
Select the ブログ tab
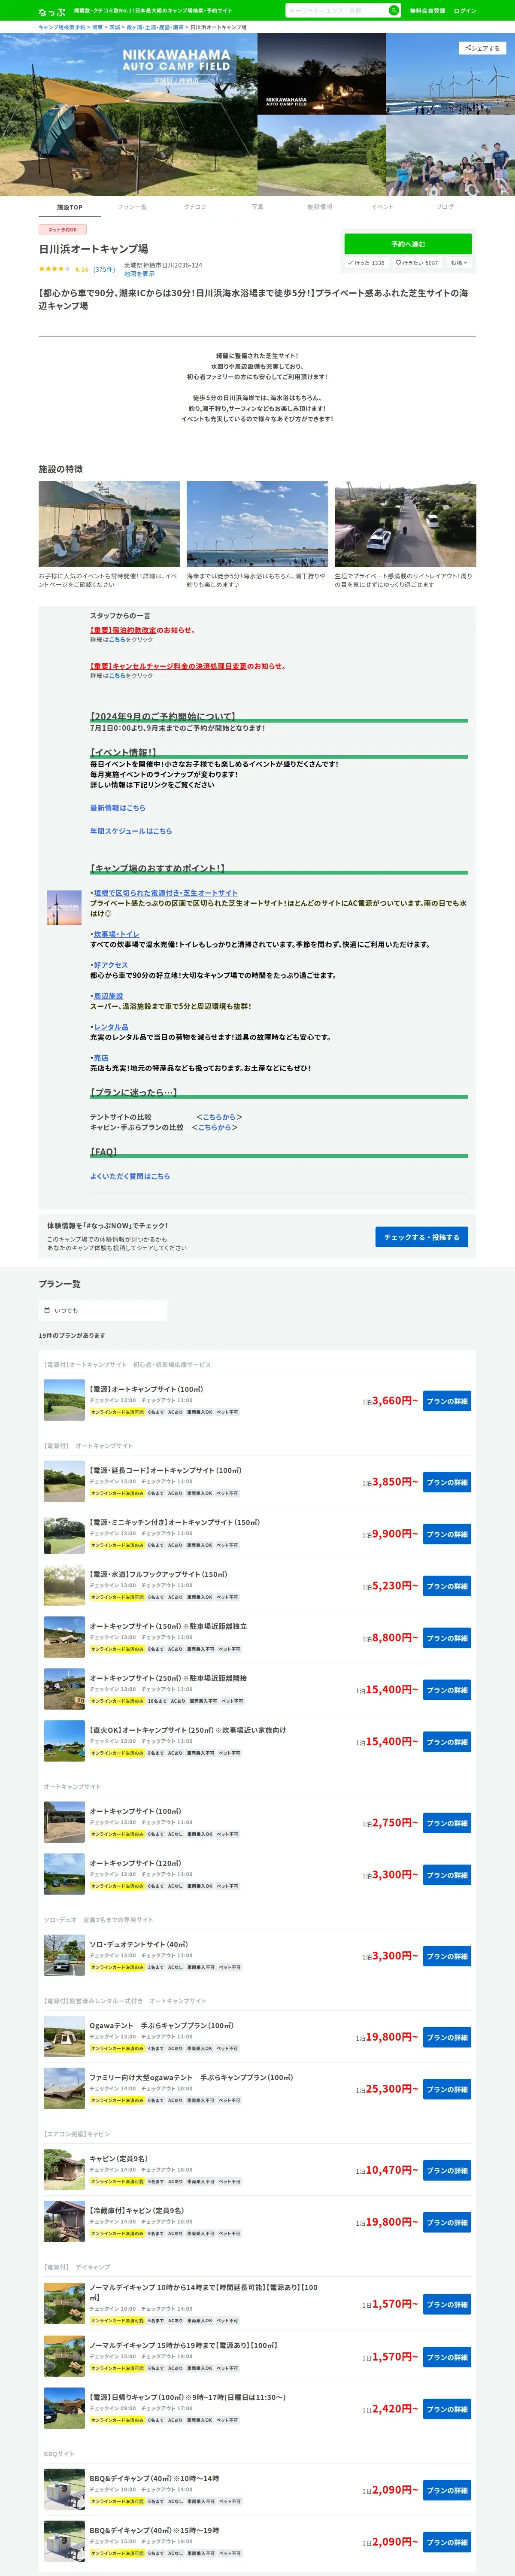445,207
